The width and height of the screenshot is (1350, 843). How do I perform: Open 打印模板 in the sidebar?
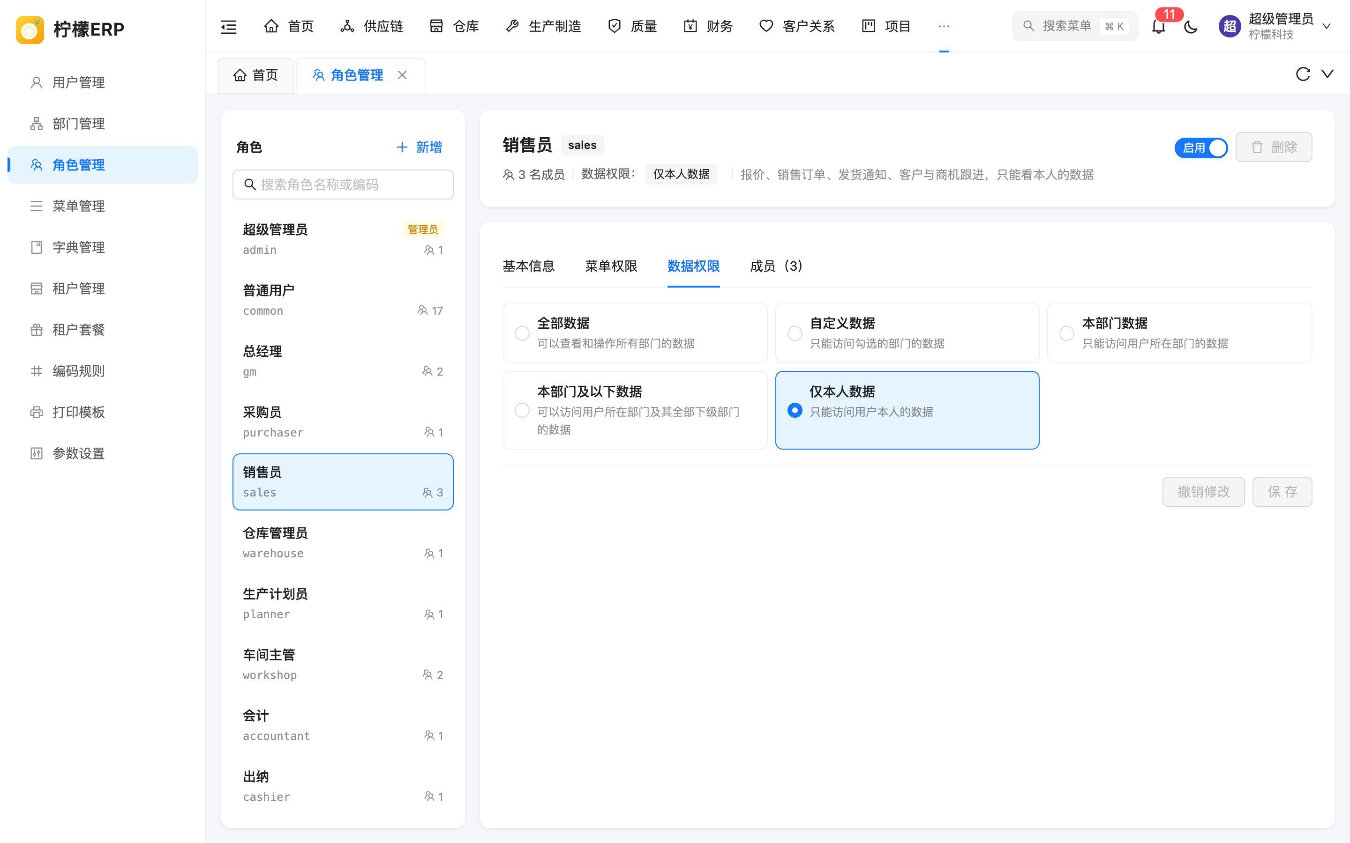[103, 413]
